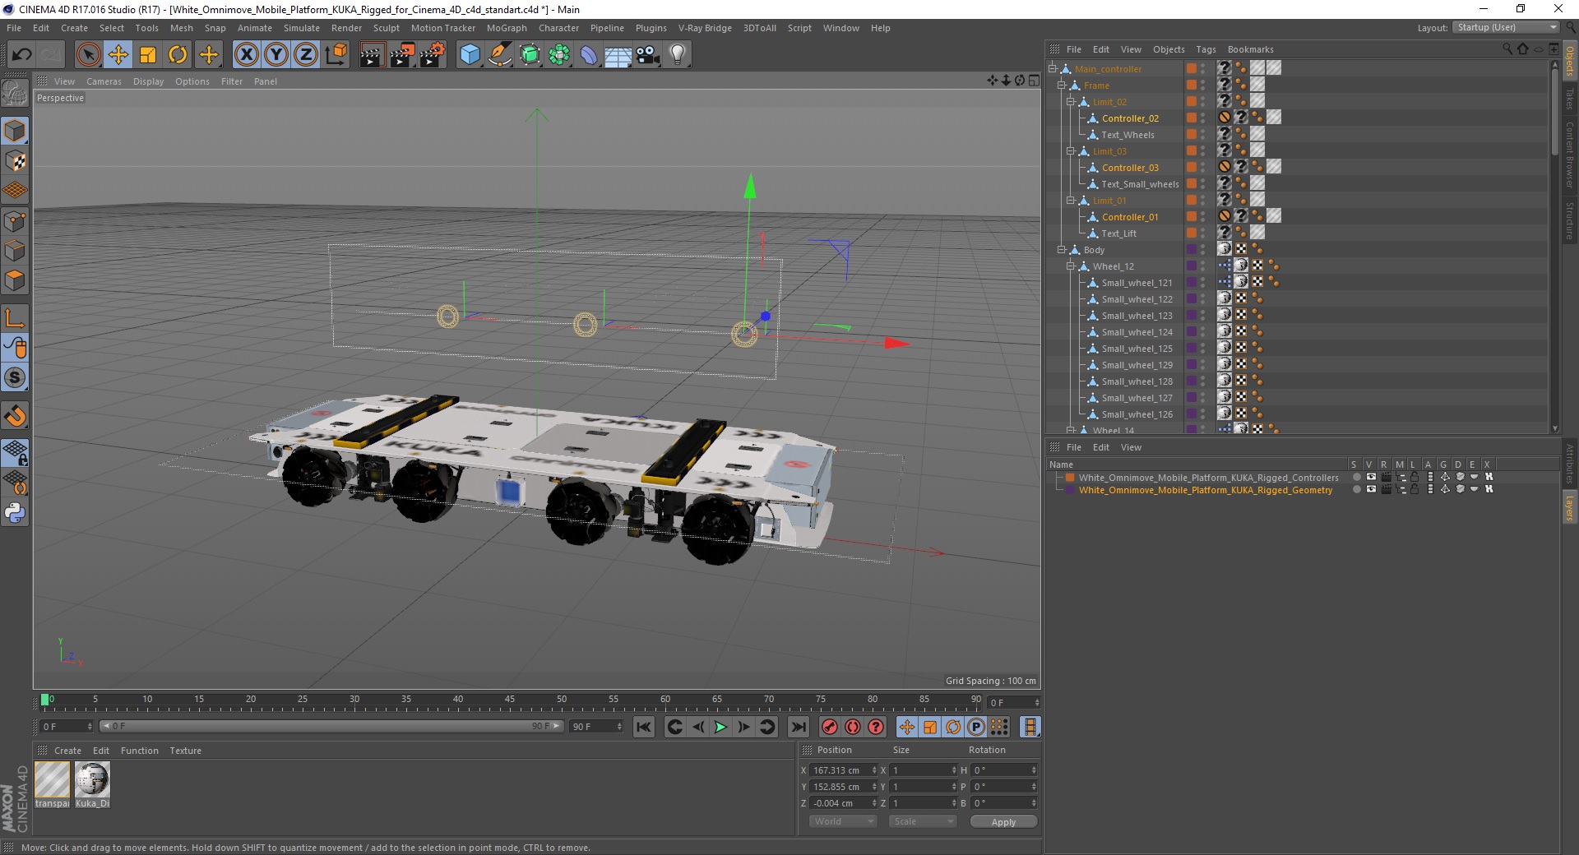Open the MoGraph menu

[x=507, y=28]
